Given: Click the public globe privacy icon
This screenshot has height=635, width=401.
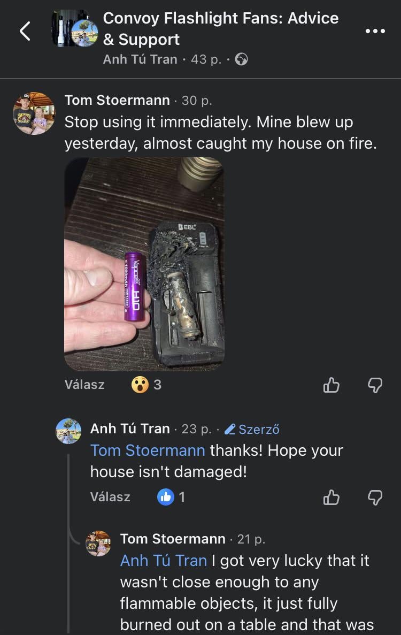Looking at the screenshot, I should point(242,59).
